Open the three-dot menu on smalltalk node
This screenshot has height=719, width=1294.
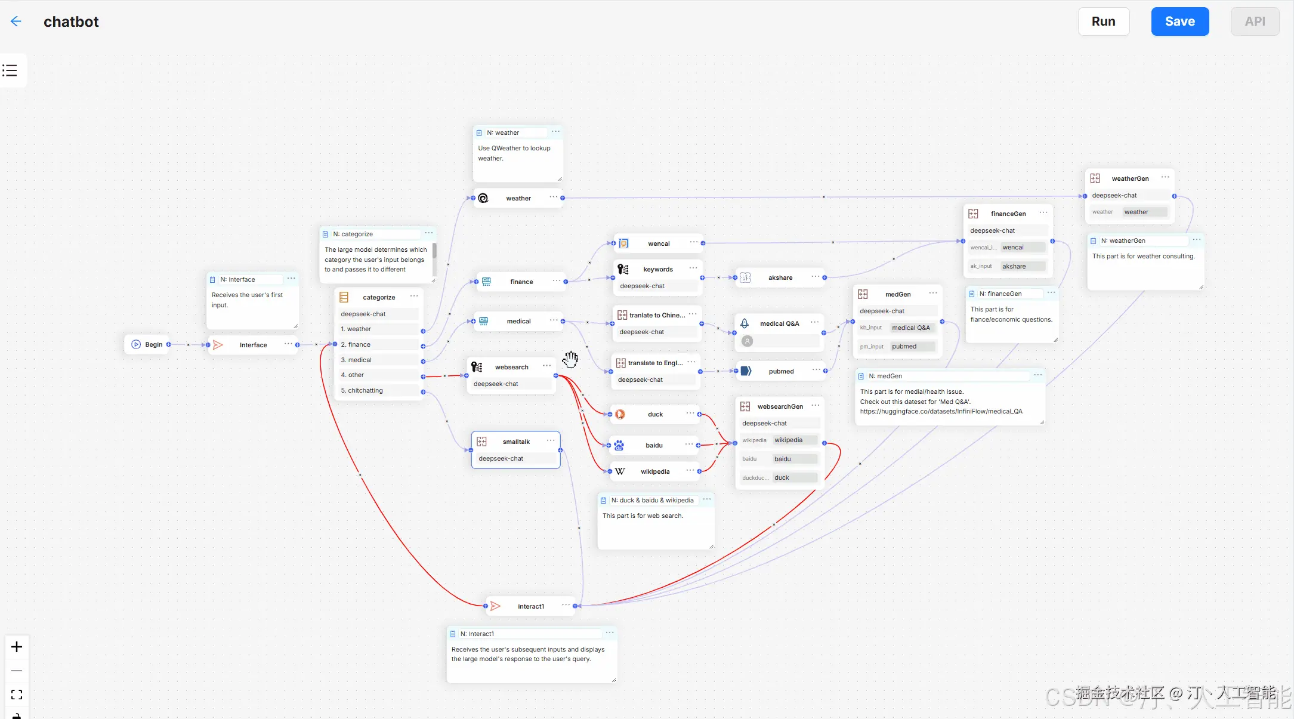click(551, 441)
